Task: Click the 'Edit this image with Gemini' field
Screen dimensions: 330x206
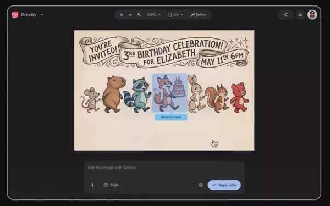Action: coord(164,168)
